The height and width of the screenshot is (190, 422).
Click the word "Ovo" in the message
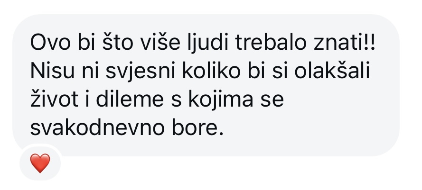pyautogui.click(x=52, y=43)
